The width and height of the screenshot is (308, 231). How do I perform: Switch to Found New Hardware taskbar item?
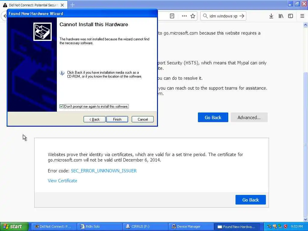tap(237, 226)
